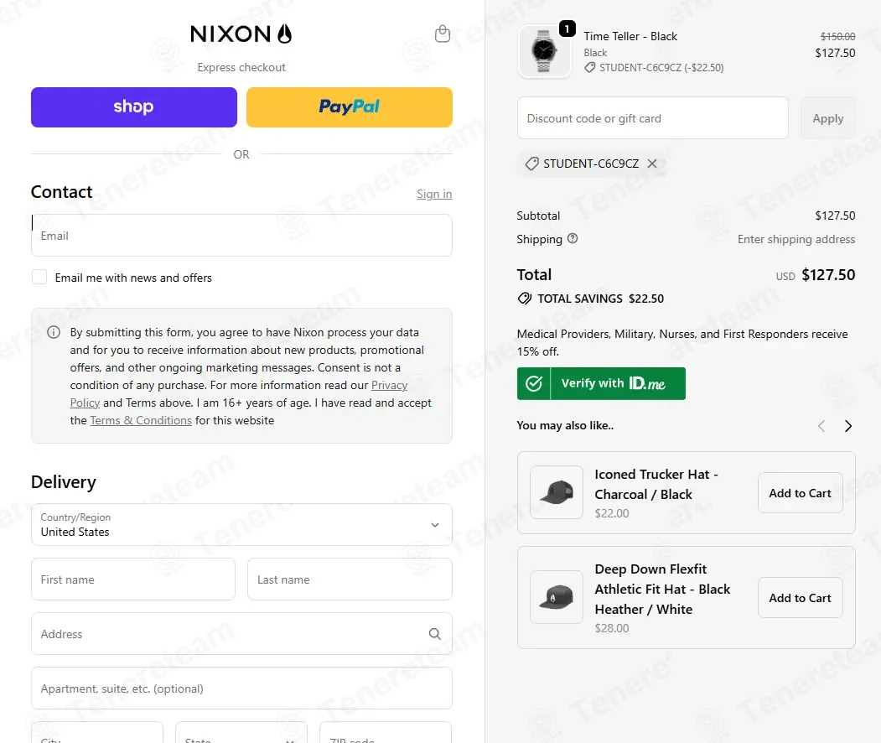Pay with Shop express checkout
The image size is (881, 743).
134,107
